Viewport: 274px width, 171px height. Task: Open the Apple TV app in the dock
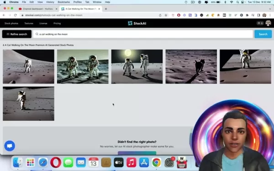point(119,162)
